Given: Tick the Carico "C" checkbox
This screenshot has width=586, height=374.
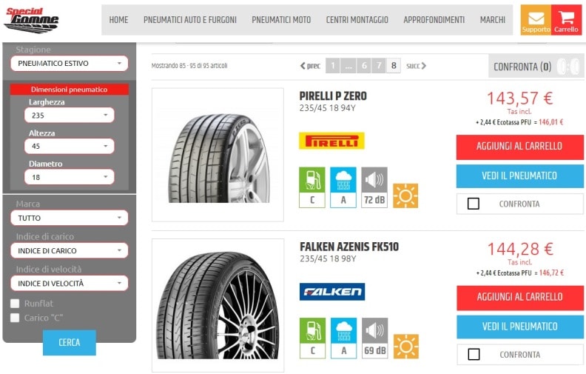Looking at the screenshot, I should 15,318.
